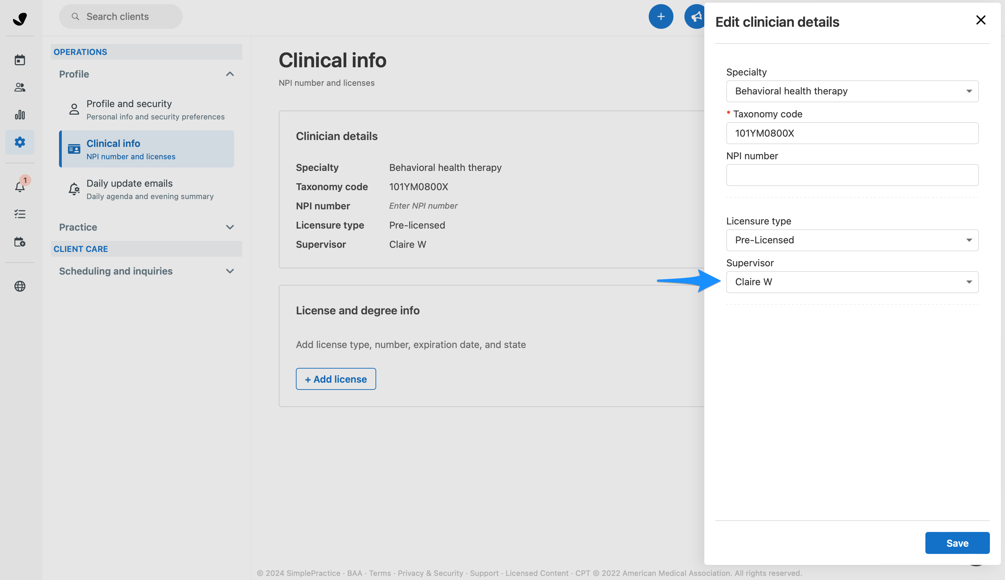Click the blue plus create button

[x=660, y=16]
